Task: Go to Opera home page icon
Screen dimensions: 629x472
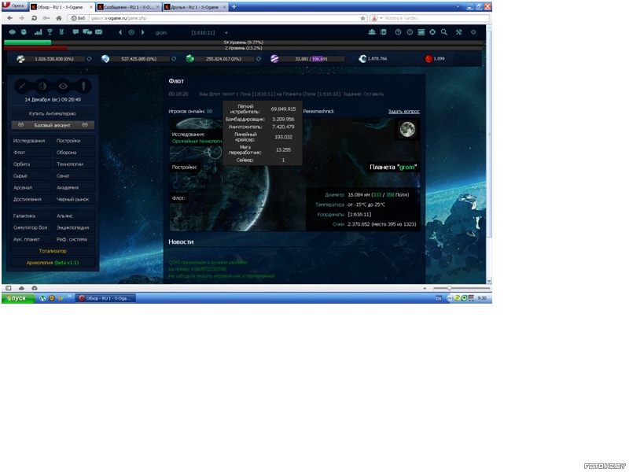Action: coord(58,18)
